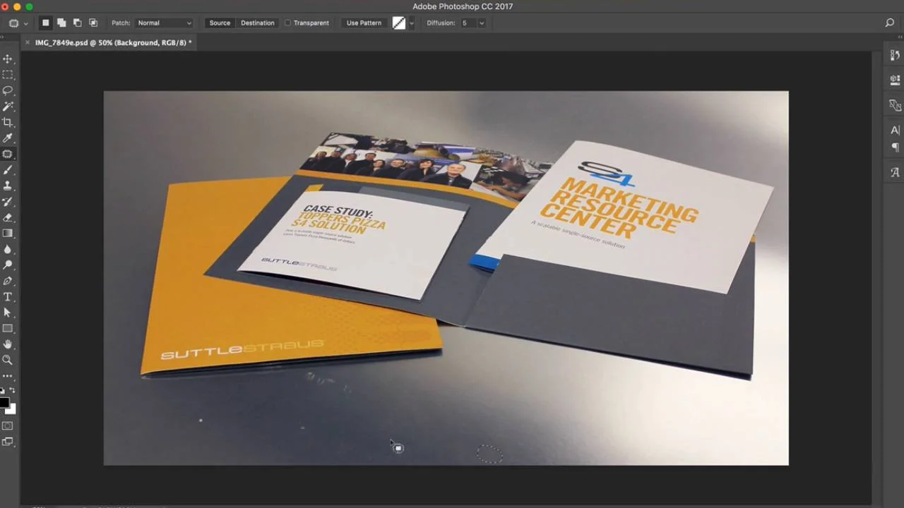
Task: Click the foreground color swatch
Action: pyautogui.click(x=4, y=403)
